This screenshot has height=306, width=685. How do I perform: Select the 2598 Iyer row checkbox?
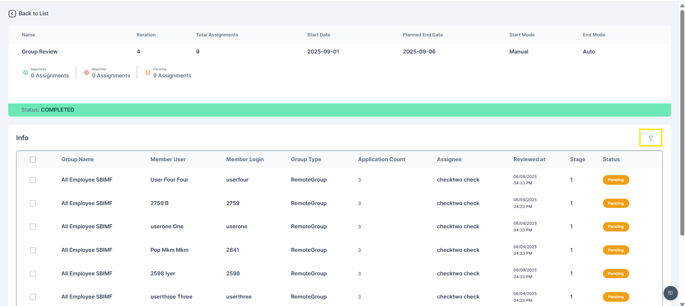click(x=33, y=274)
